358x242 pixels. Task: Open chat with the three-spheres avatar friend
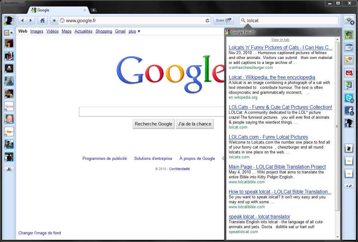click(x=9, y=69)
